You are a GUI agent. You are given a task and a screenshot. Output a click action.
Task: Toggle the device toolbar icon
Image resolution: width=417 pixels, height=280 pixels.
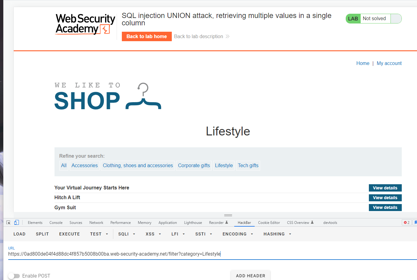click(x=16, y=223)
